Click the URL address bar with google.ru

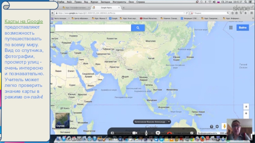point(120,13)
